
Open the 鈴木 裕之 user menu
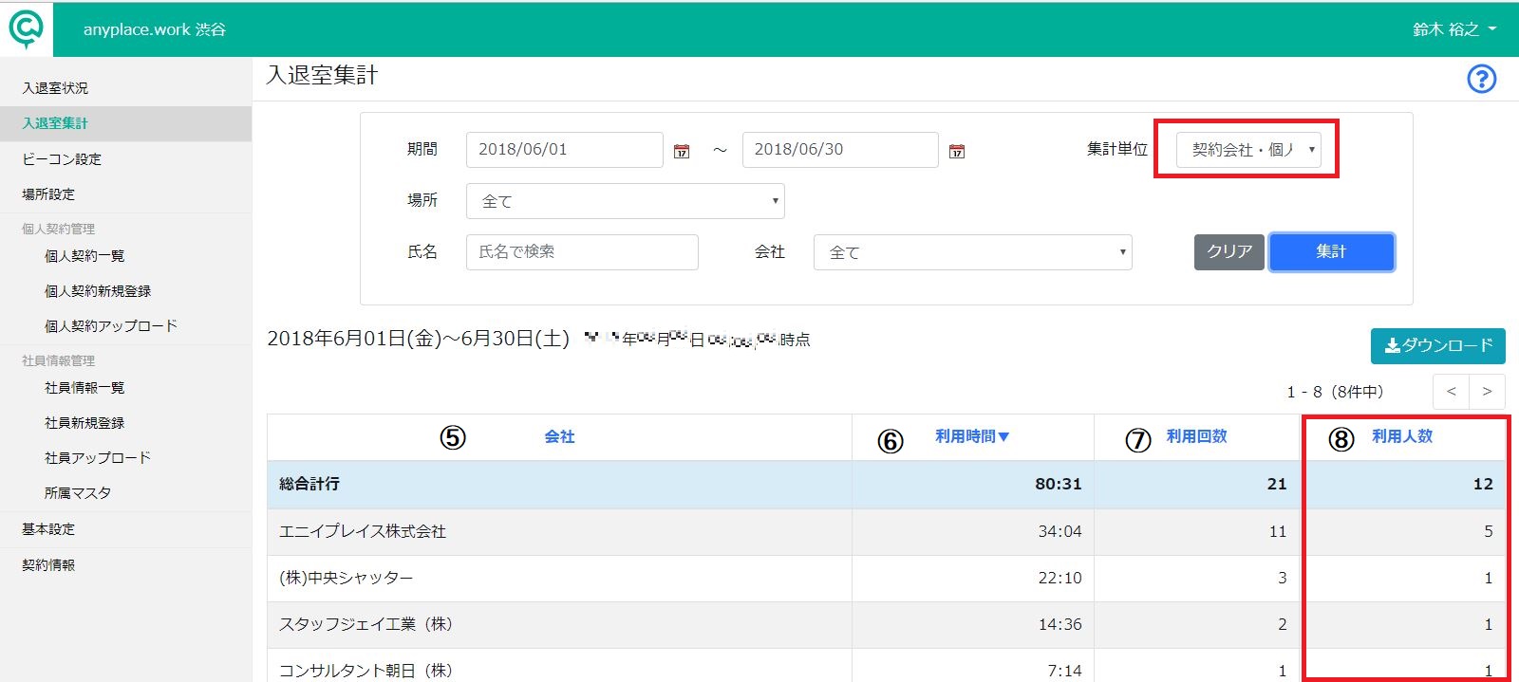point(1454,29)
